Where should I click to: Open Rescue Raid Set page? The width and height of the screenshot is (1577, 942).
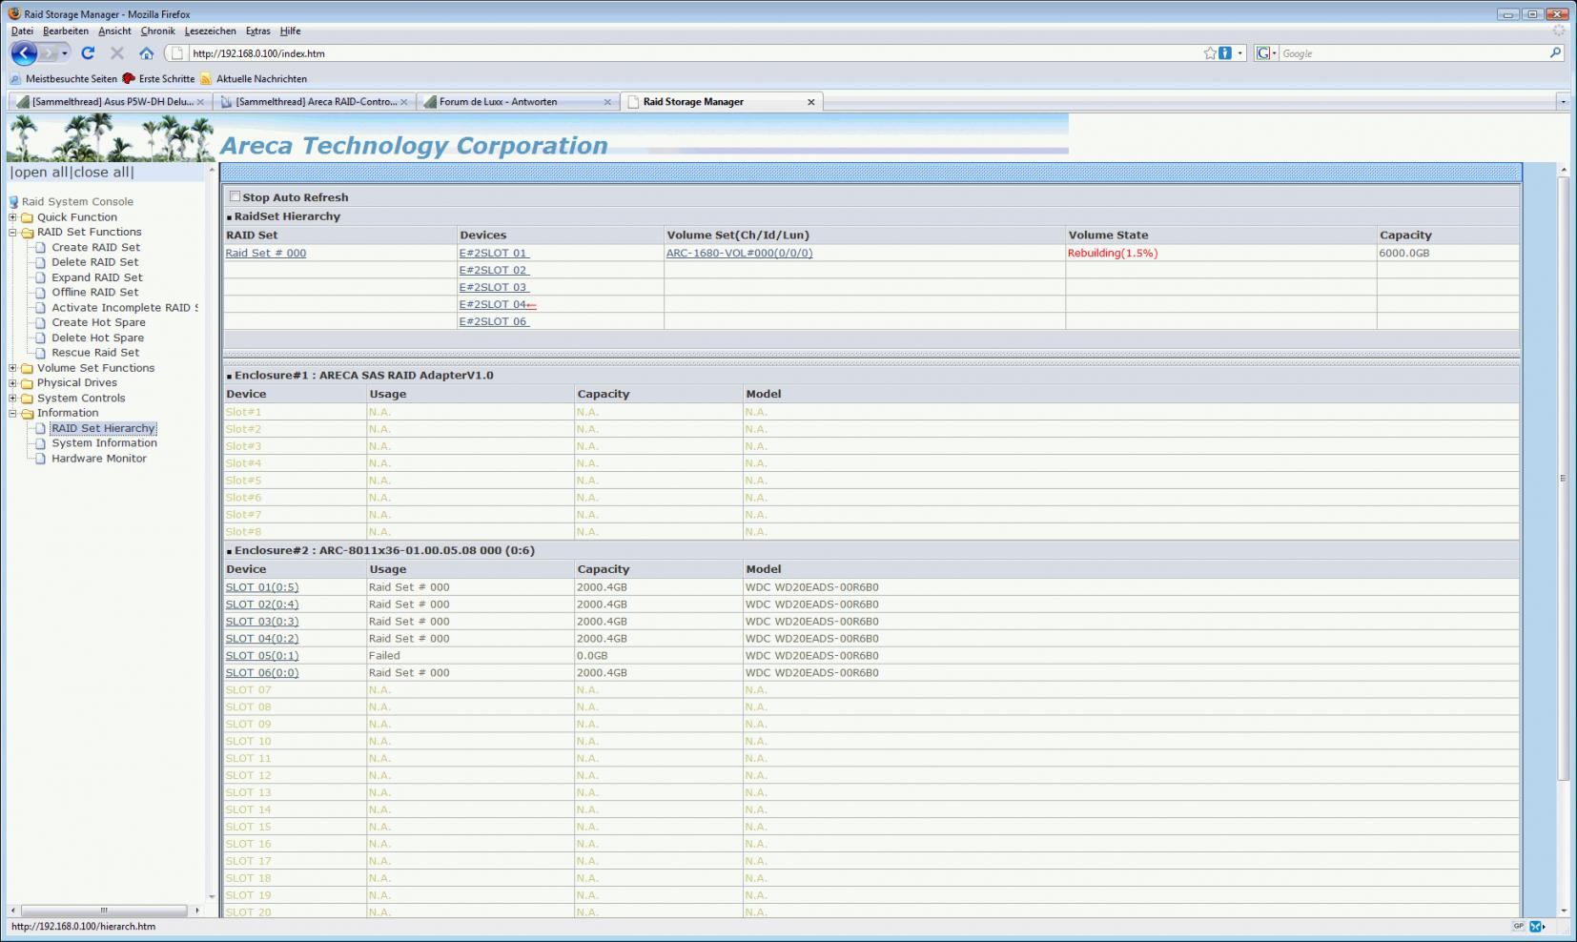tap(95, 353)
